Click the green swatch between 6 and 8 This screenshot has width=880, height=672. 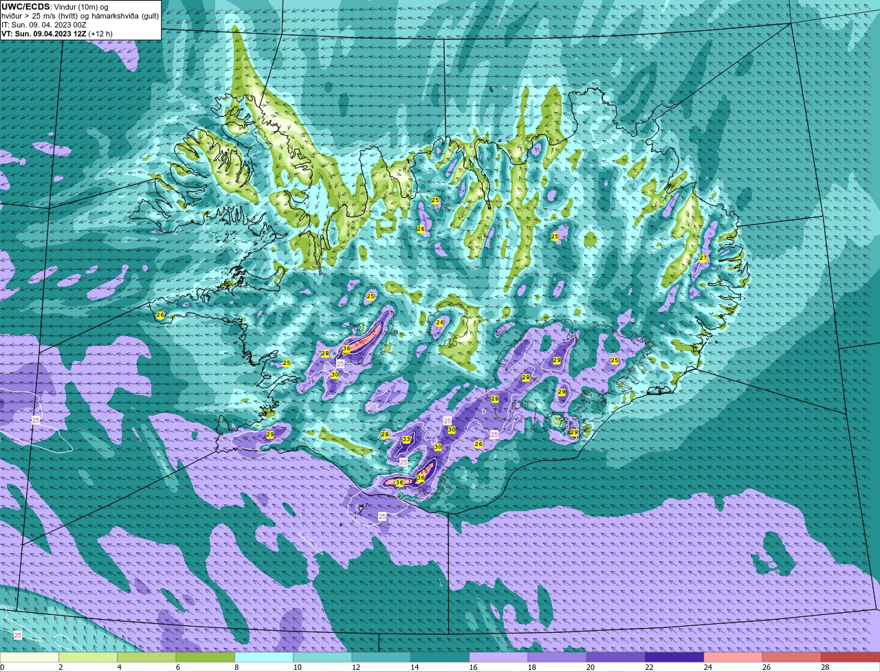(x=205, y=657)
